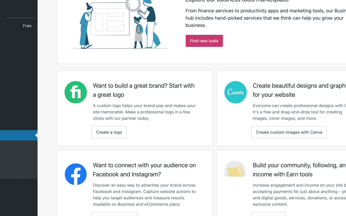Click the partially visible Facebook card button
The image size is (346, 216).
coord(114,214)
